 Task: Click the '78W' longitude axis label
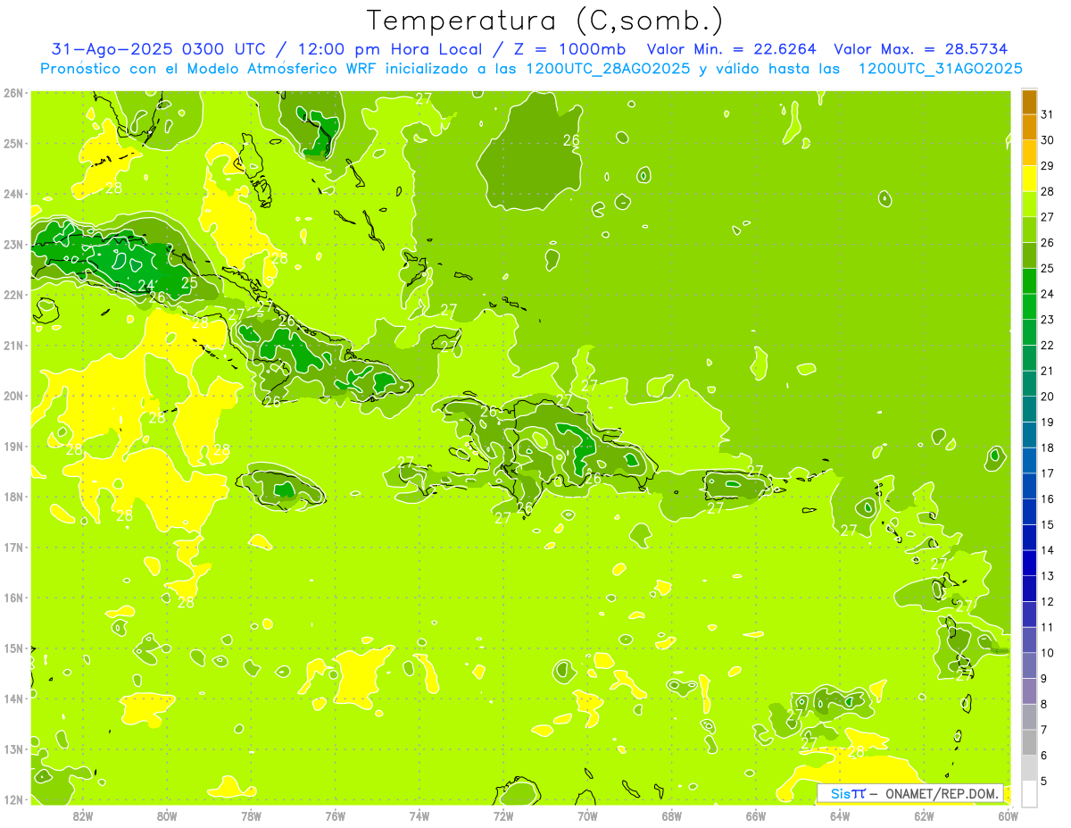click(251, 815)
